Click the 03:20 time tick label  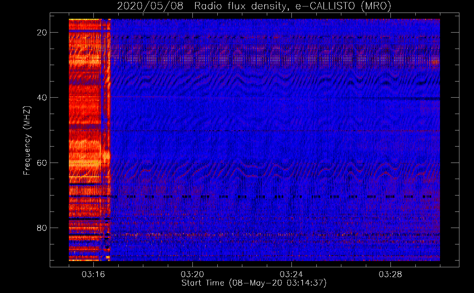point(192,275)
